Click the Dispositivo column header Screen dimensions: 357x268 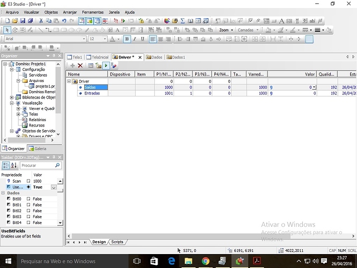coord(121,74)
